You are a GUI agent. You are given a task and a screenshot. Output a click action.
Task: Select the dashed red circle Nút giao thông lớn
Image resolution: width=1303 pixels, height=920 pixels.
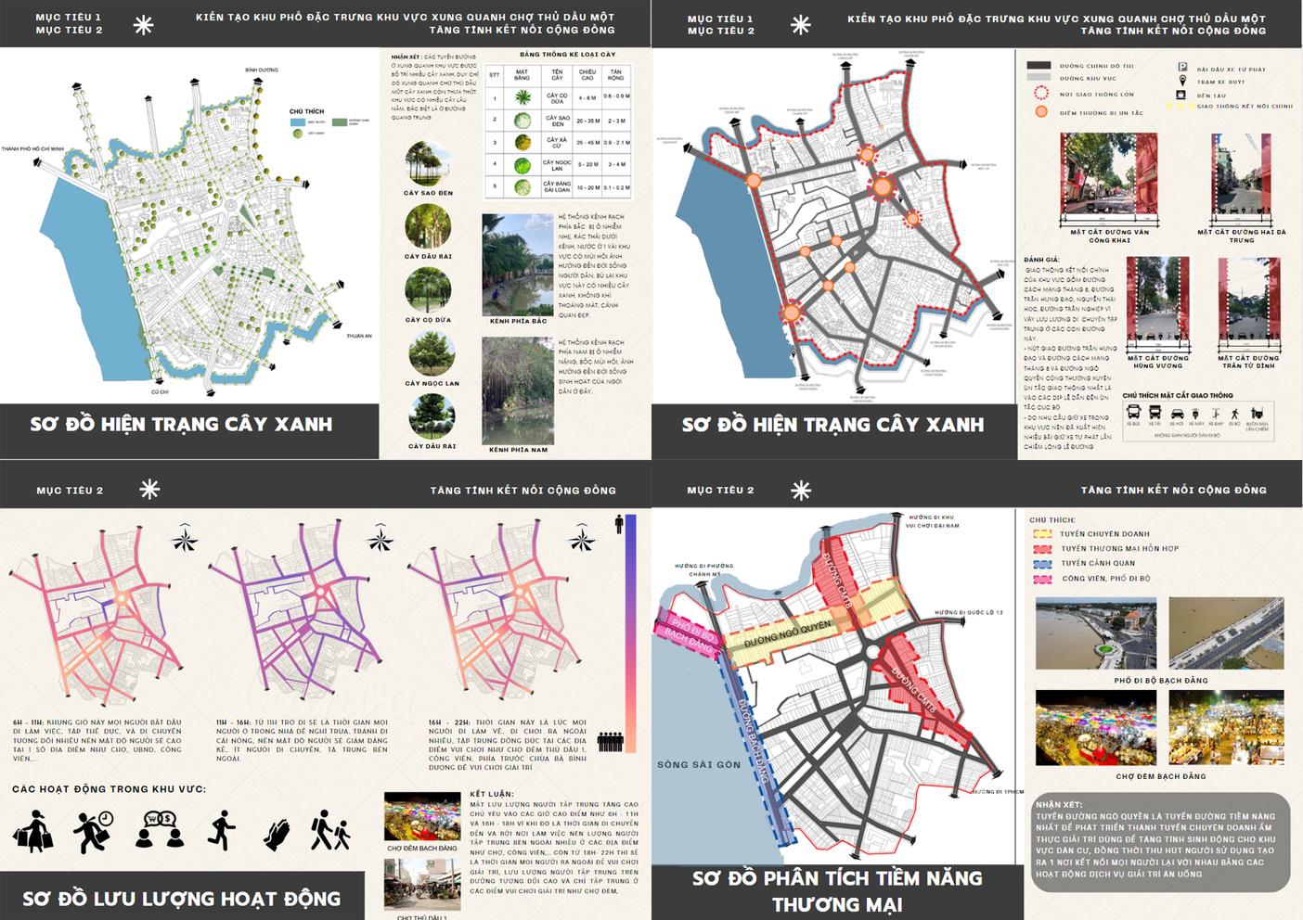tap(1041, 93)
